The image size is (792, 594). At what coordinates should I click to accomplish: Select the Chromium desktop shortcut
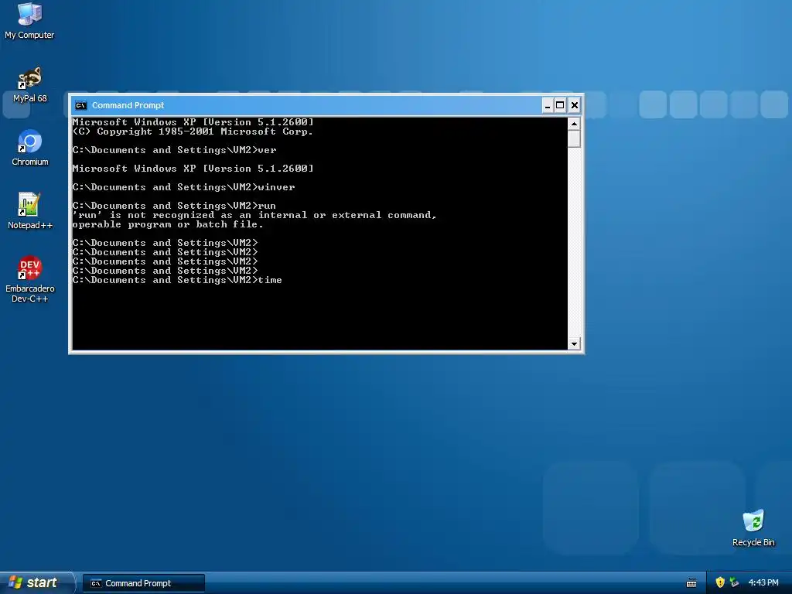30,148
